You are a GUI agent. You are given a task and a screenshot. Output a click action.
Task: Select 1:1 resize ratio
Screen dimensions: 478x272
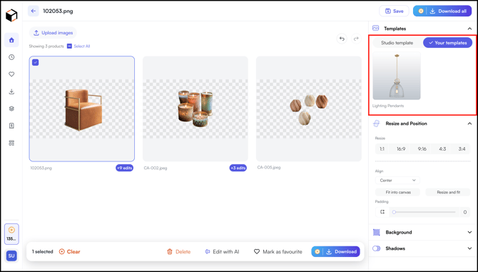click(x=382, y=148)
